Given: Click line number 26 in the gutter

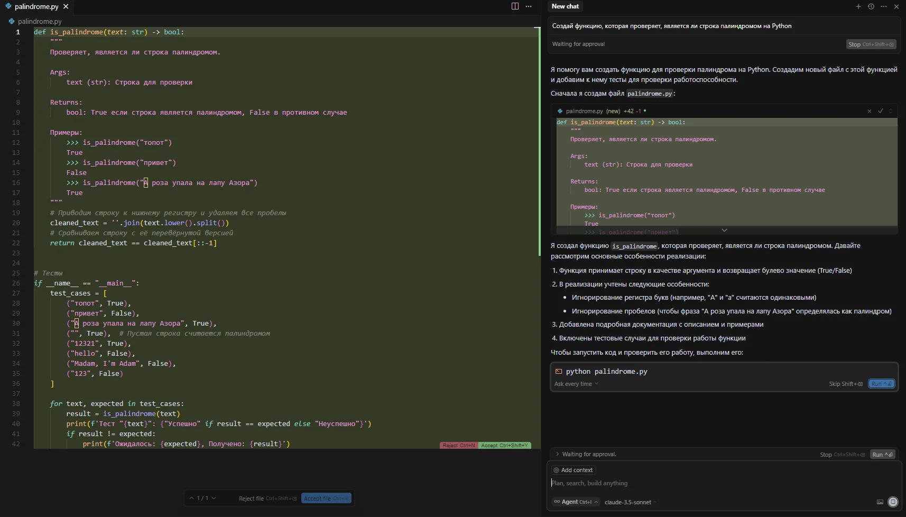Looking at the screenshot, I should pyautogui.click(x=16, y=283).
